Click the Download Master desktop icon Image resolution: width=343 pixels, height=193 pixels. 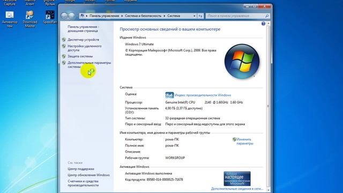point(30,19)
